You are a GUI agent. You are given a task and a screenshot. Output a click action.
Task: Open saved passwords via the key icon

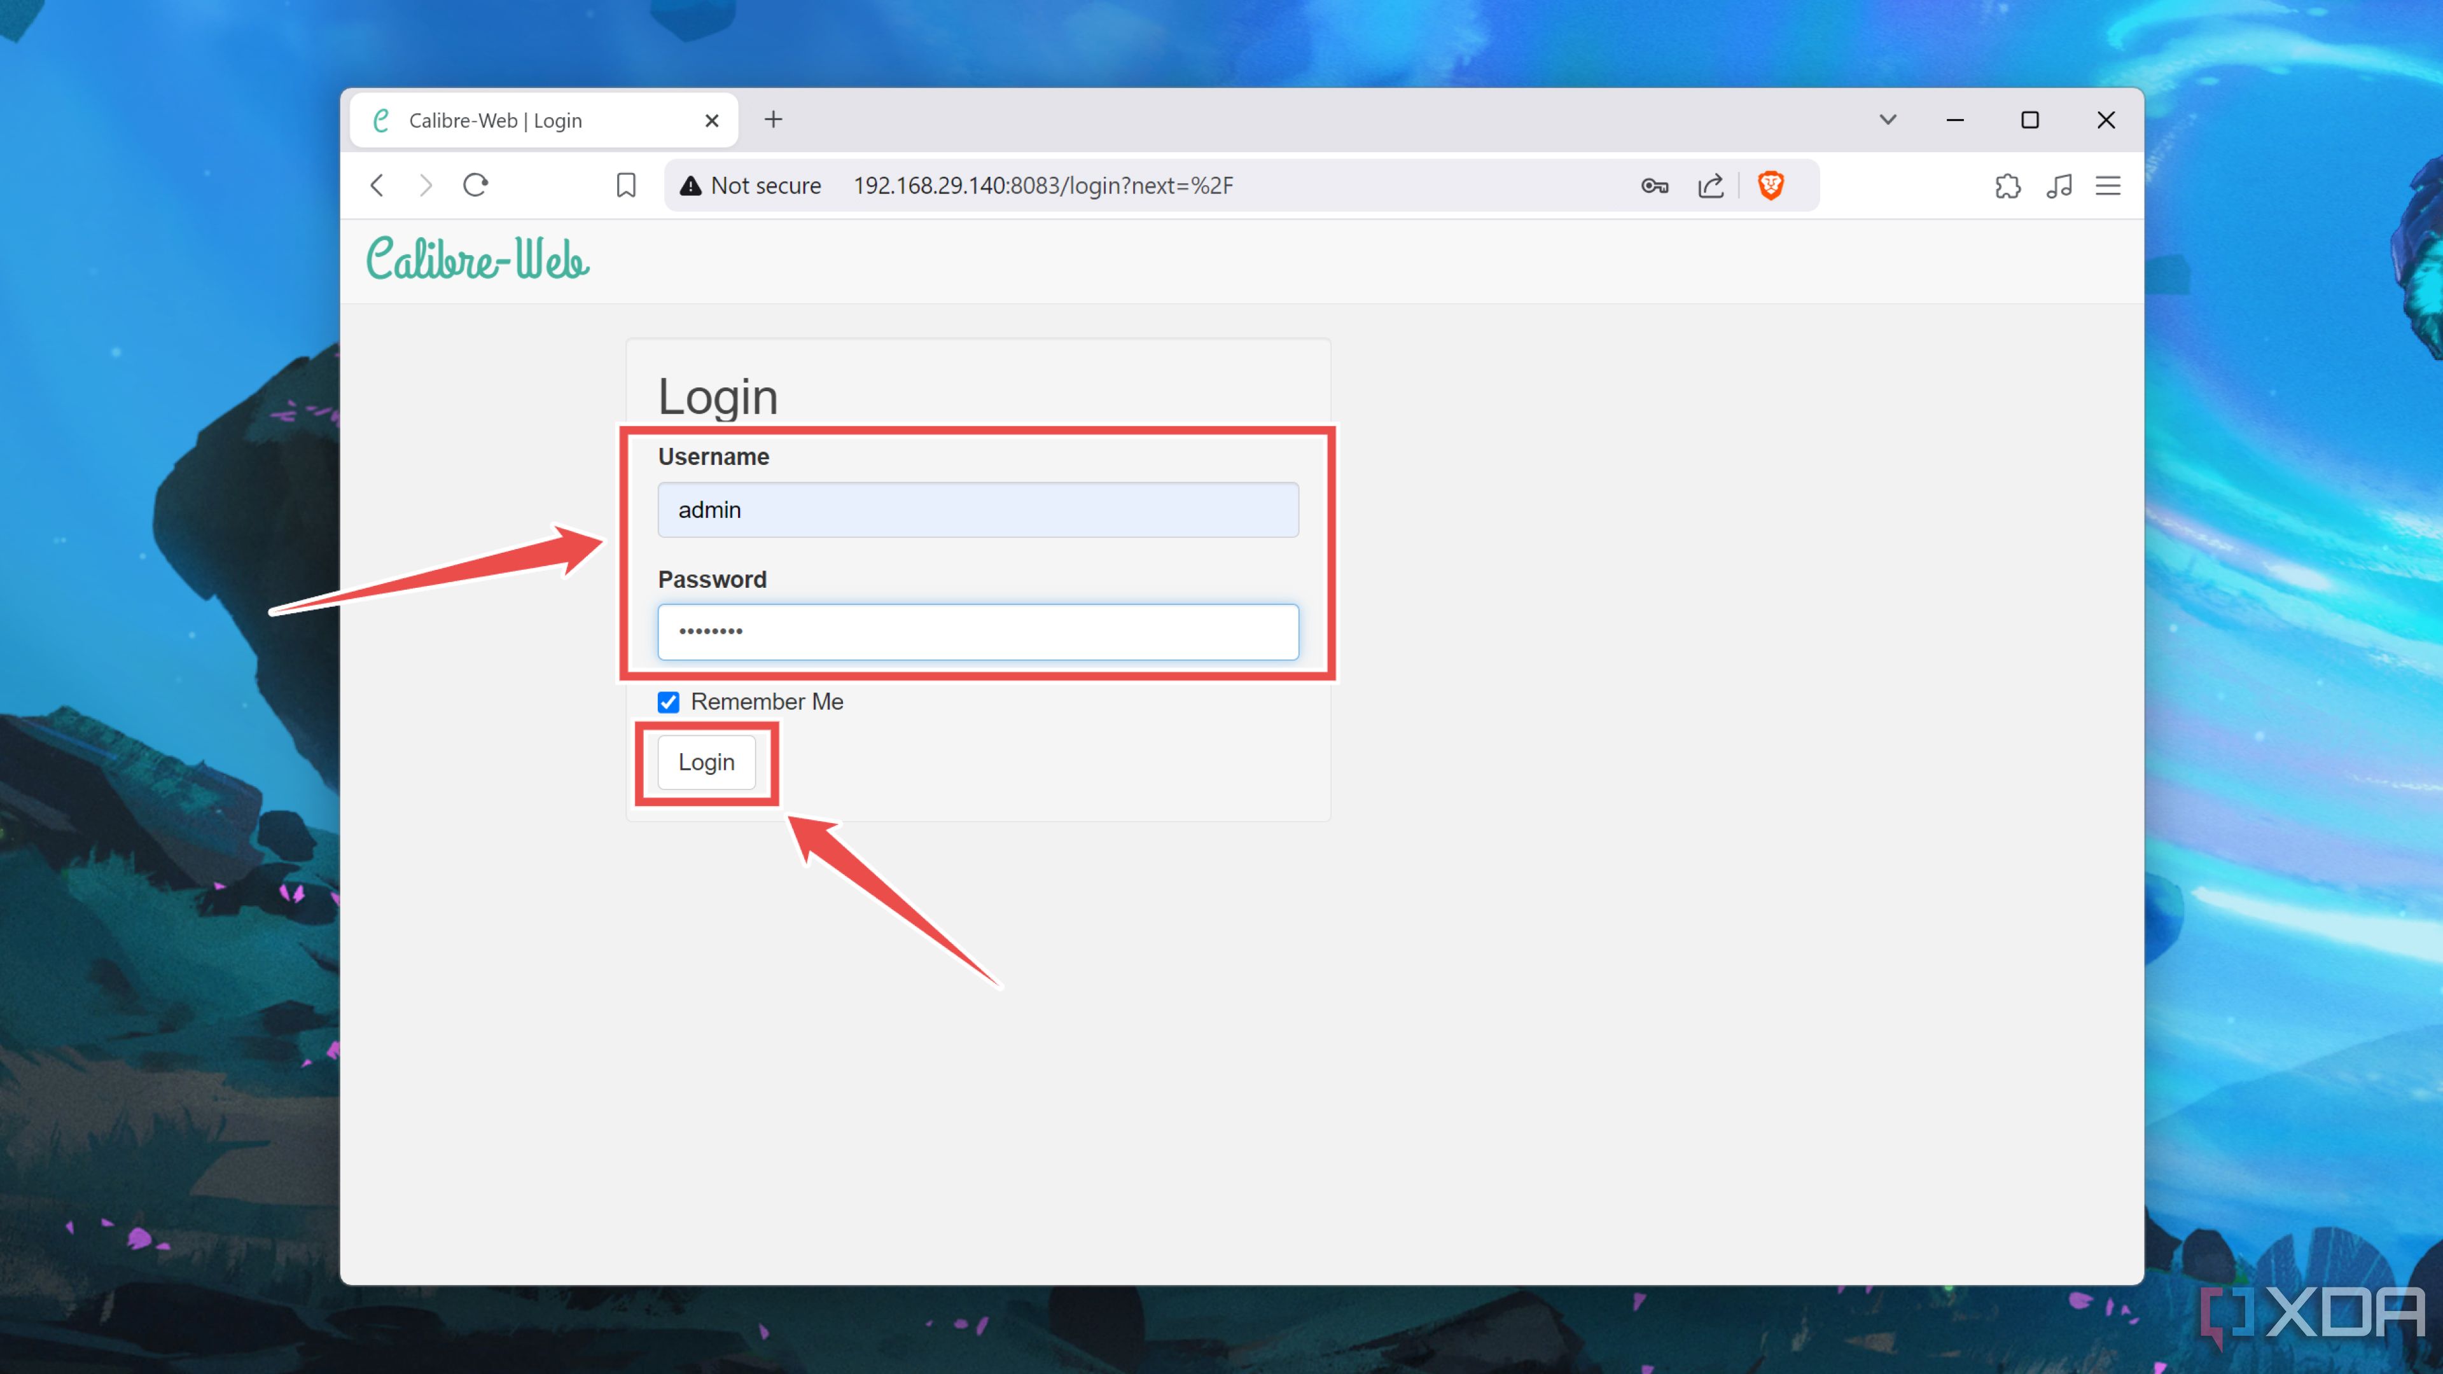pyautogui.click(x=1654, y=186)
